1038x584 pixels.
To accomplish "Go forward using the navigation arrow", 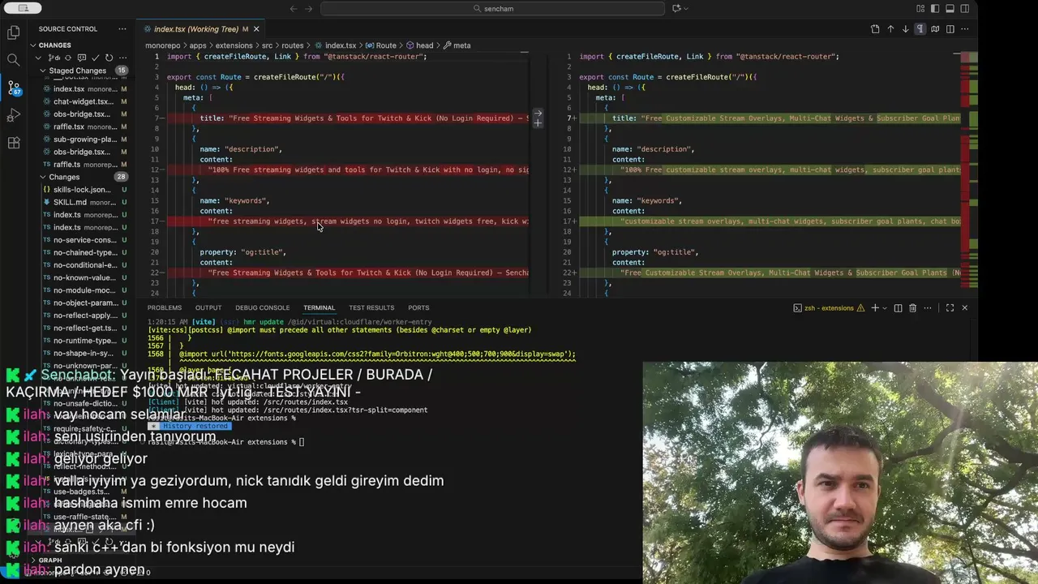I will point(310,9).
